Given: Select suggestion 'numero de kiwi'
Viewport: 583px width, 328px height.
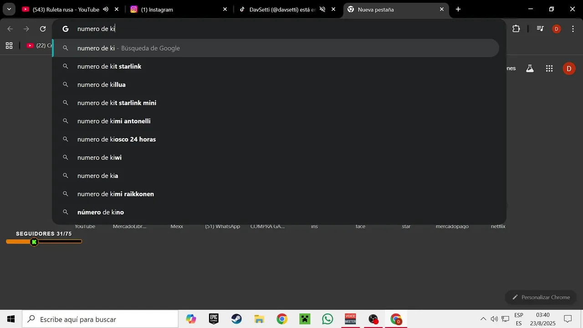Looking at the screenshot, I should coord(276,158).
